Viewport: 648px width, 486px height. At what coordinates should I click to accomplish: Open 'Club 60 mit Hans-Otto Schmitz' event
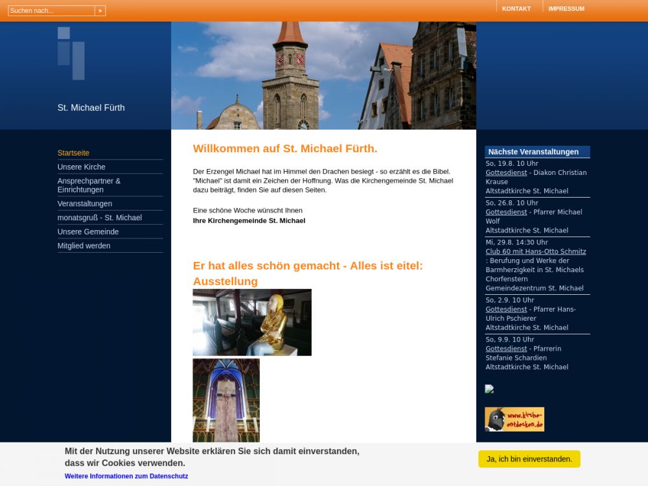click(x=535, y=251)
